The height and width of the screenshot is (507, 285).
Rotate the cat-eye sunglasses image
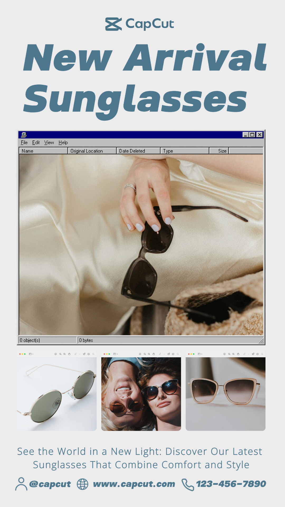[253, 354]
